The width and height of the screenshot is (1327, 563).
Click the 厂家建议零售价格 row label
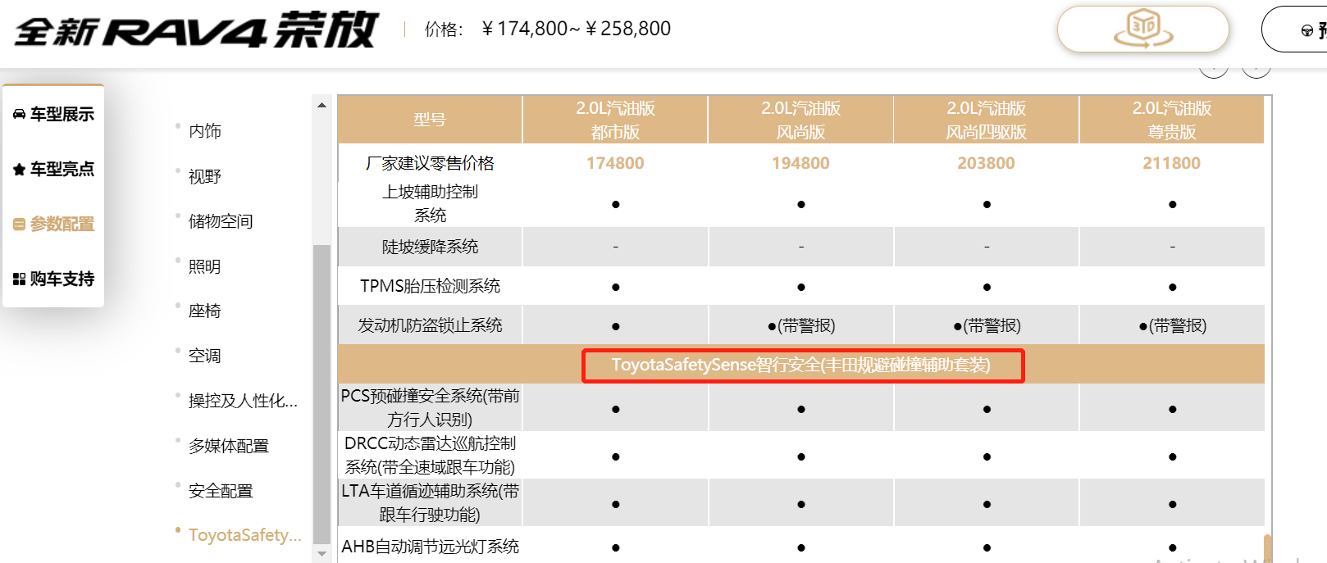[430, 163]
